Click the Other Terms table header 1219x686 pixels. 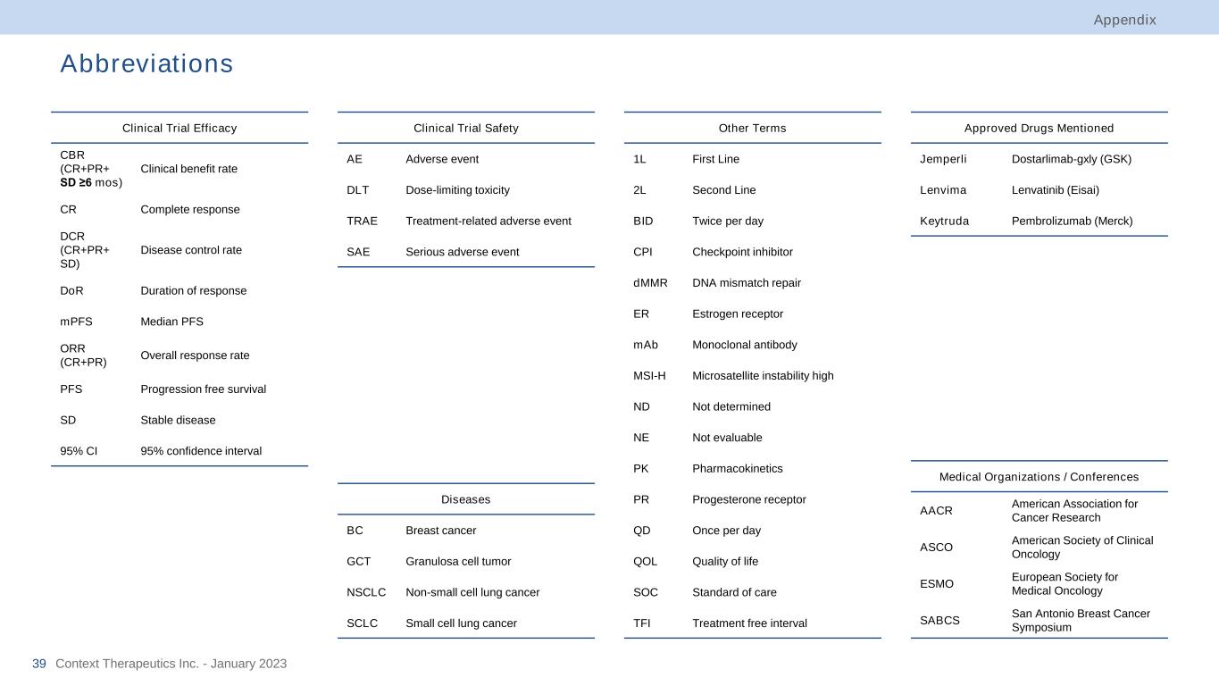[752, 128]
